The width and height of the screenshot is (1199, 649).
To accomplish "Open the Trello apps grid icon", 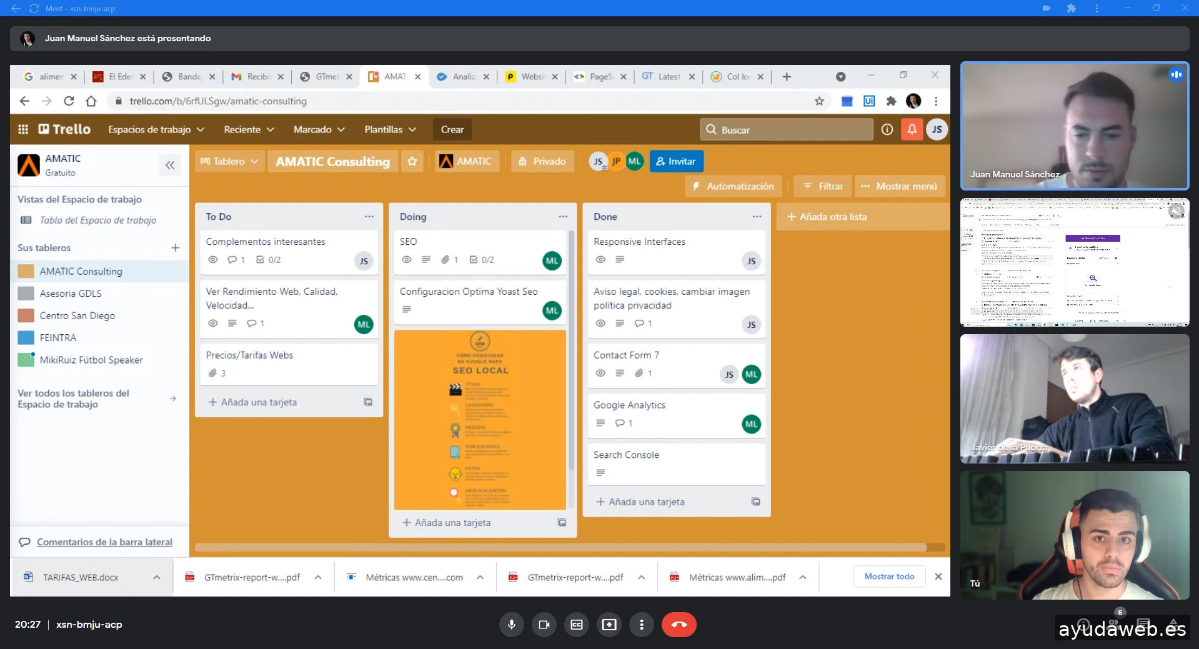I will pos(23,129).
